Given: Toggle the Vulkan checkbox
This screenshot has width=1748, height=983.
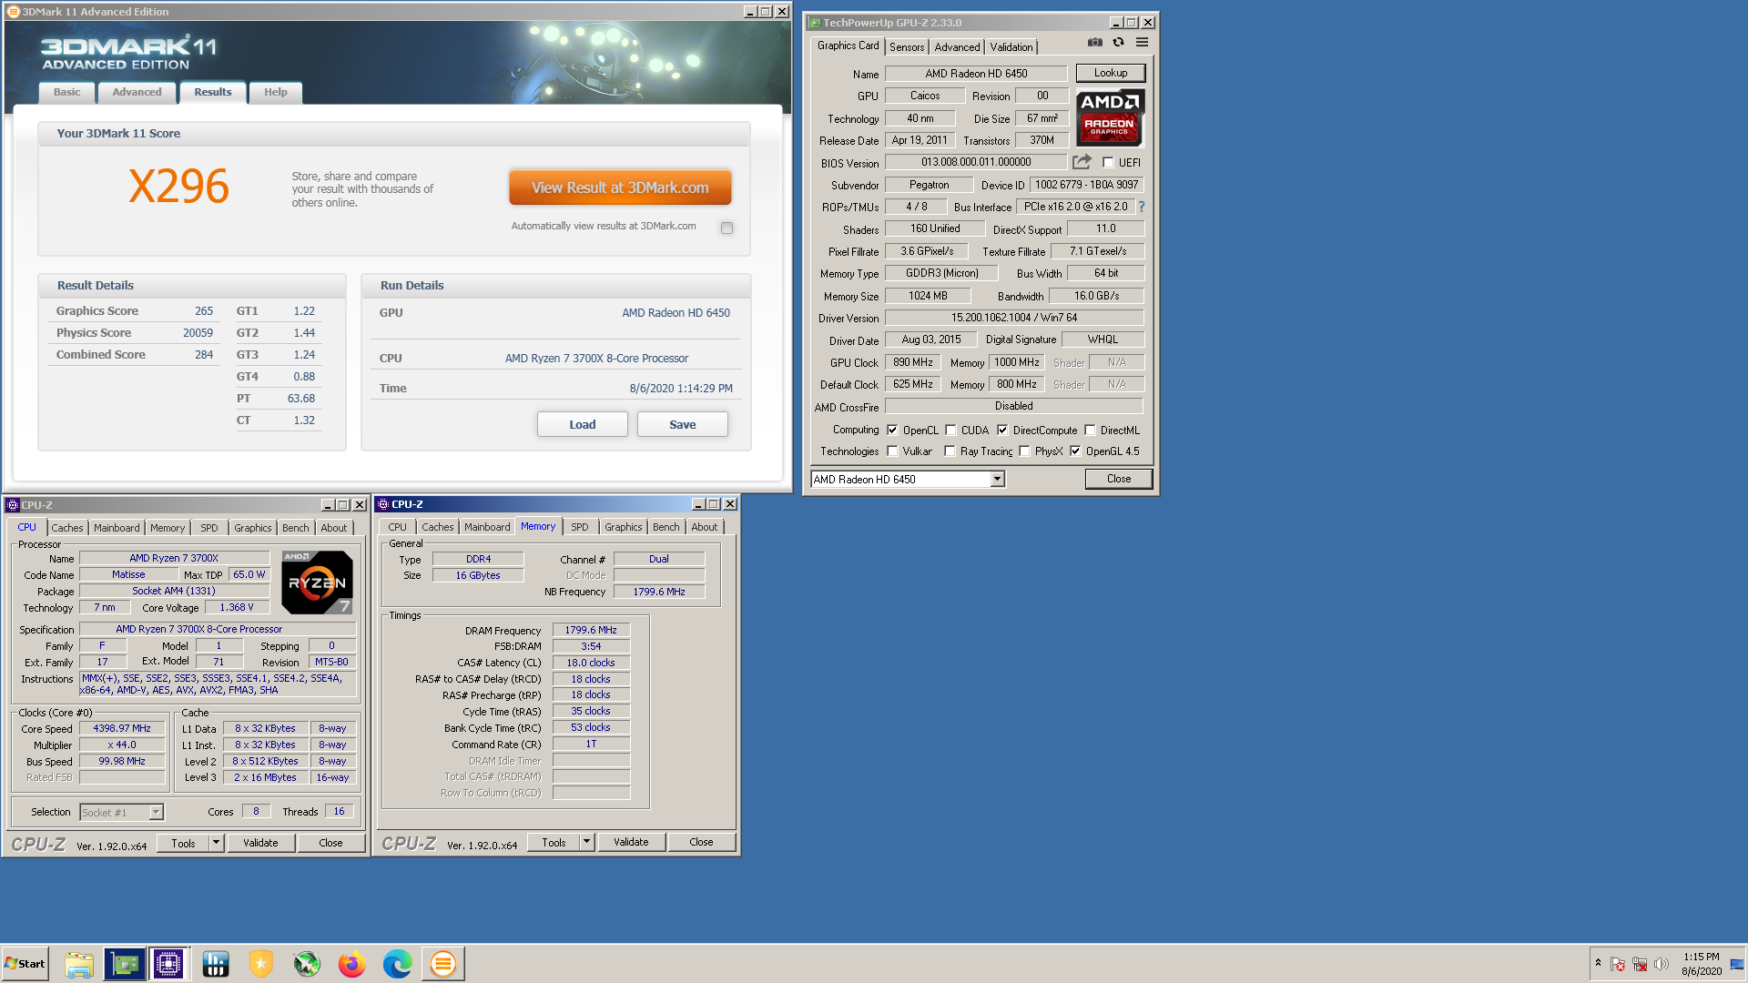Looking at the screenshot, I should click(892, 451).
